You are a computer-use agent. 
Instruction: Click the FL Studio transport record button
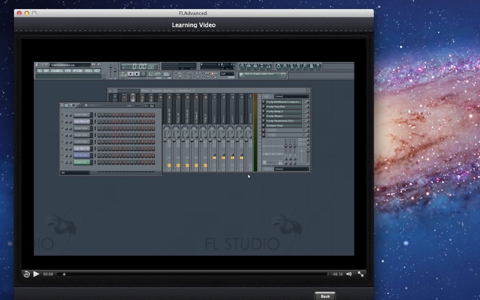coord(143,74)
